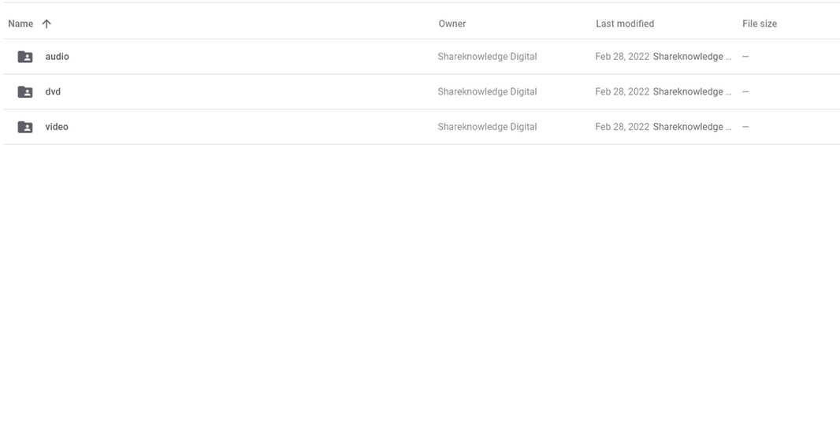Click the Last modified column header
This screenshot has width=840, height=438.
624,24
